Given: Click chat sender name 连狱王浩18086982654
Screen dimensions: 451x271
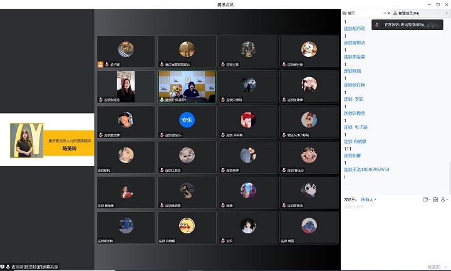Looking at the screenshot, I should tap(366, 169).
